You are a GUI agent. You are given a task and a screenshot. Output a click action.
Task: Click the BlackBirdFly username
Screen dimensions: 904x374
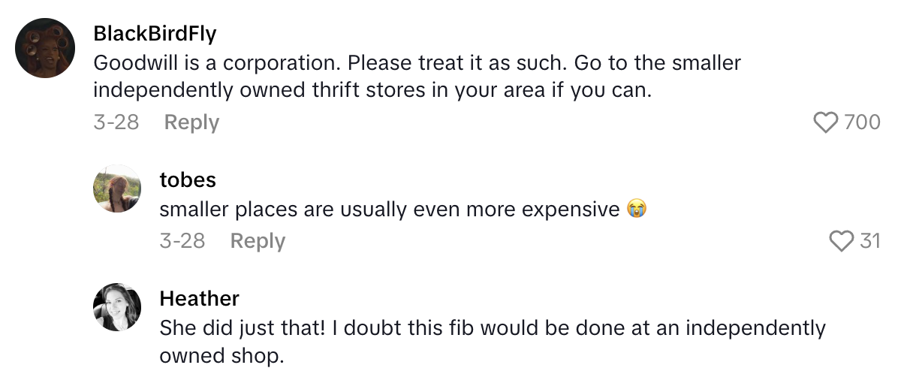click(155, 34)
